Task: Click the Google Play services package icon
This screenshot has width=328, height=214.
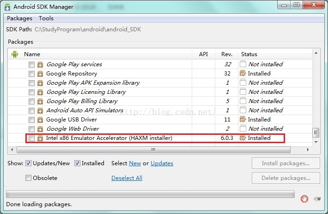Action: 40,64
